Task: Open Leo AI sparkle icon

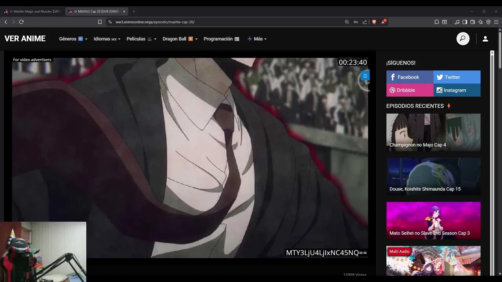Action: 480,22
